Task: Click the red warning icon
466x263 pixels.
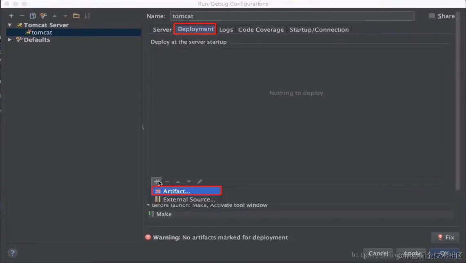Action: [x=148, y=237]
